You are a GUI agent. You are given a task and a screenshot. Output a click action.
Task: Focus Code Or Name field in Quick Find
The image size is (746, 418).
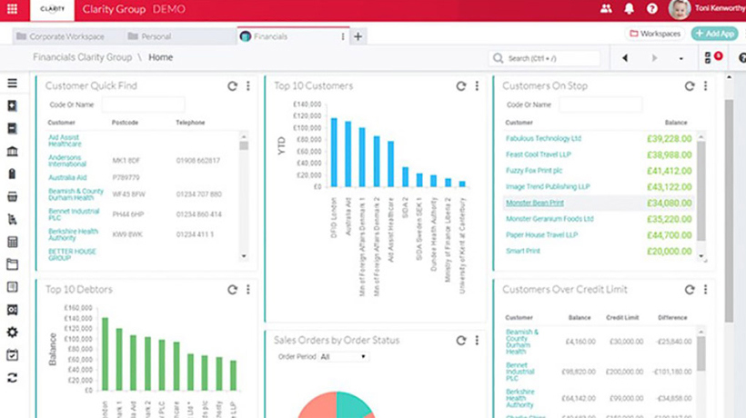point(143,104)
